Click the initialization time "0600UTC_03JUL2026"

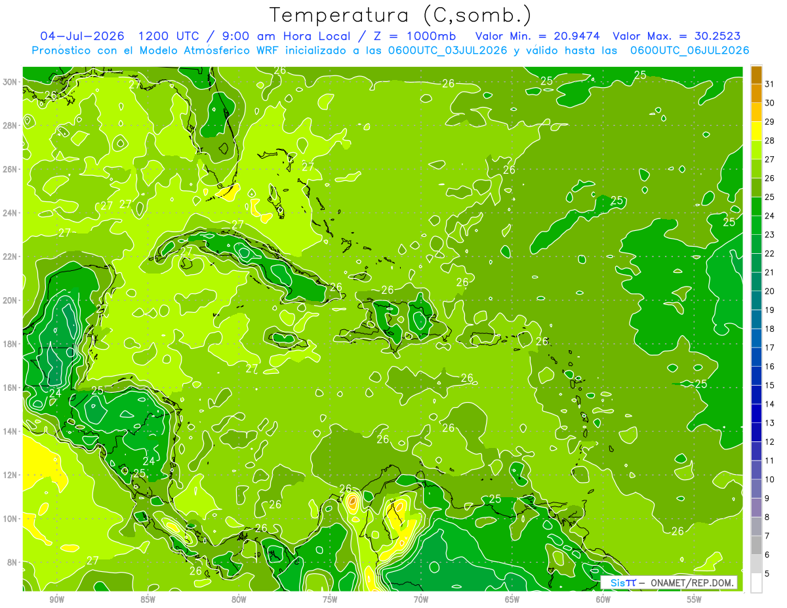click(x=447, y=51)
